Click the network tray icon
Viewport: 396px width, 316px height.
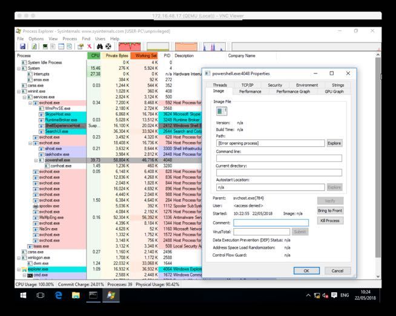[317, 295]
